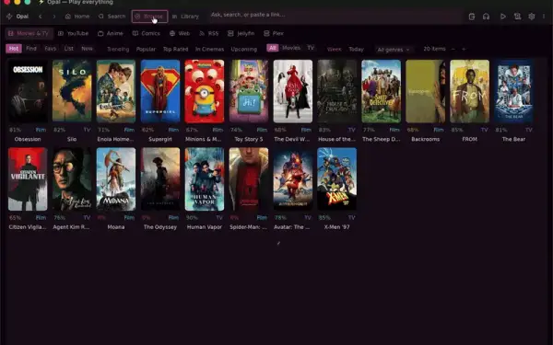Open the Browse page
This screenshot has height=345, width=553.
pyautogui.click(x=149, y=17)
